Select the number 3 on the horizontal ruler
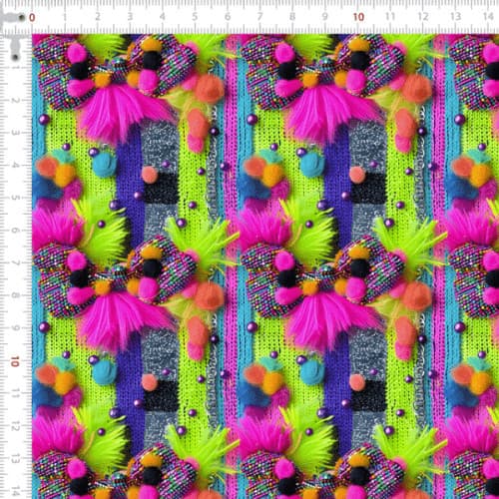Image resolution: width=499 pixels, height=499 pixels. 130,17
